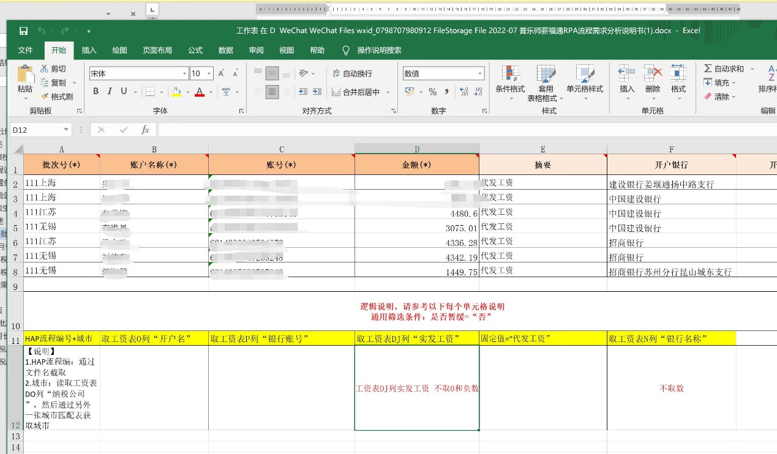This screenshot has height=454, width=777.
Task: Select cell E1 labeled 摘要
Action: [x=542, y=165]
